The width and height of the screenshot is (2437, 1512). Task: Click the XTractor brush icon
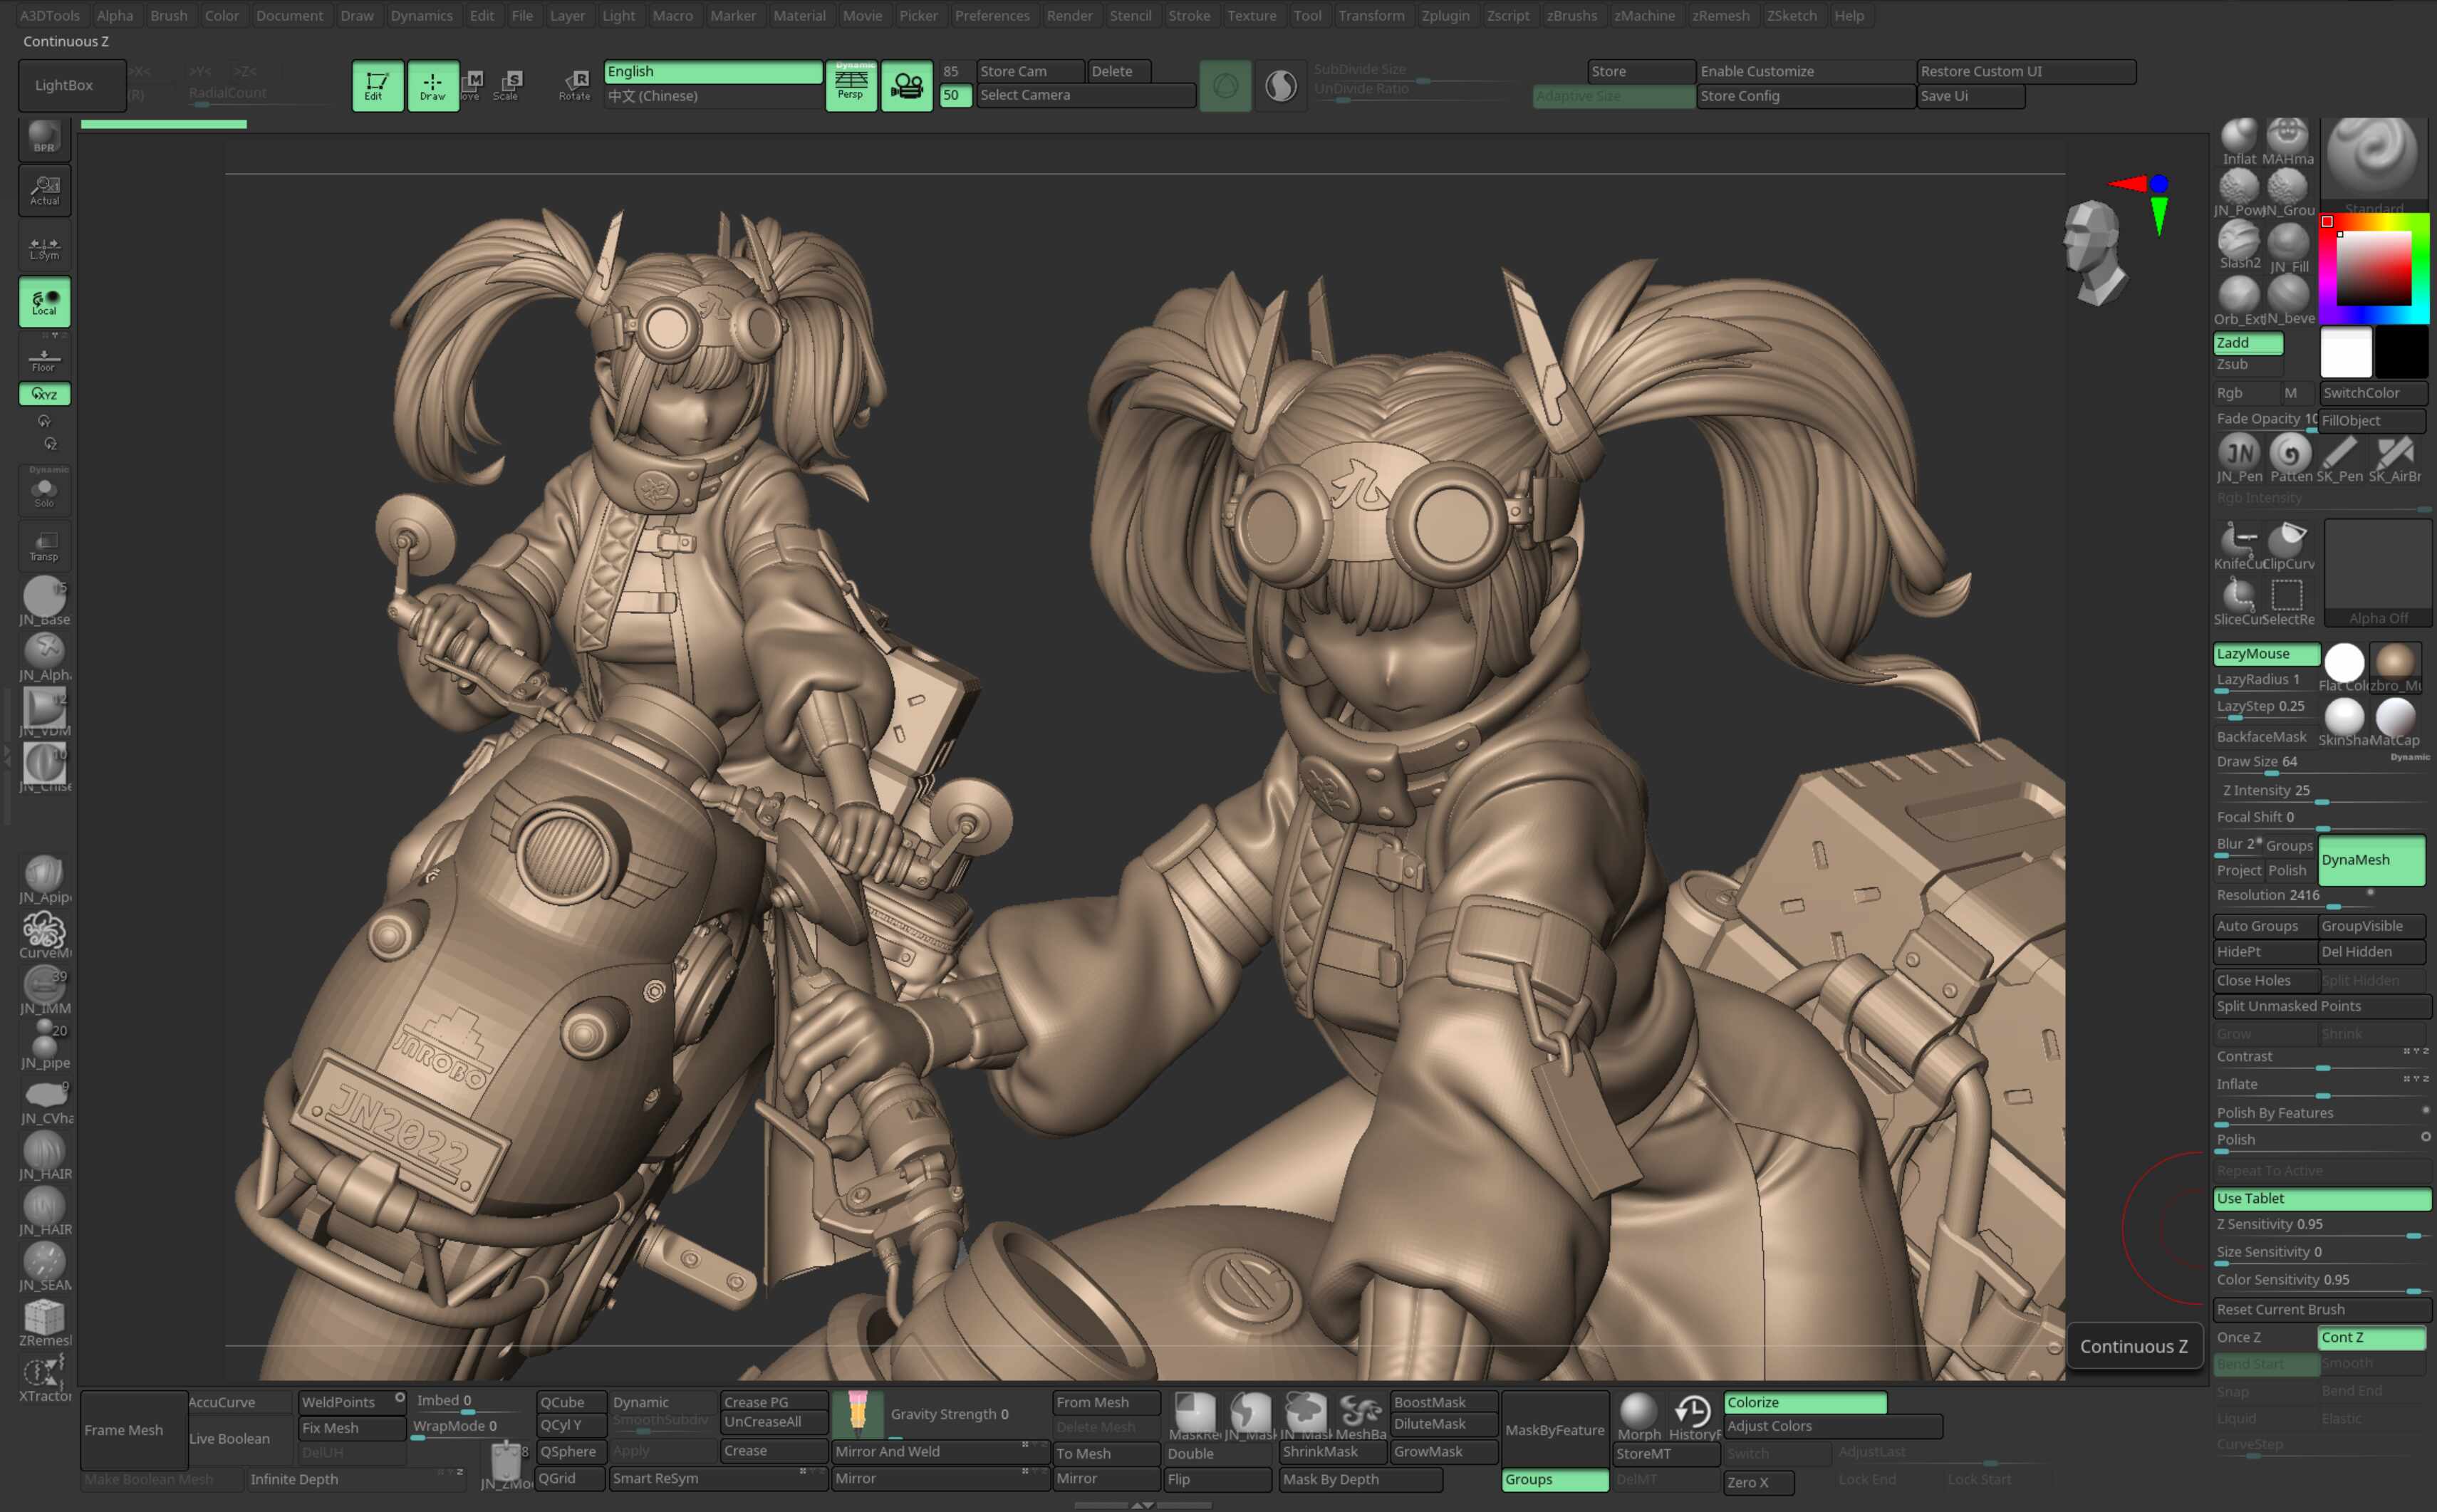pyautogui.click(x=44, y=1378)
